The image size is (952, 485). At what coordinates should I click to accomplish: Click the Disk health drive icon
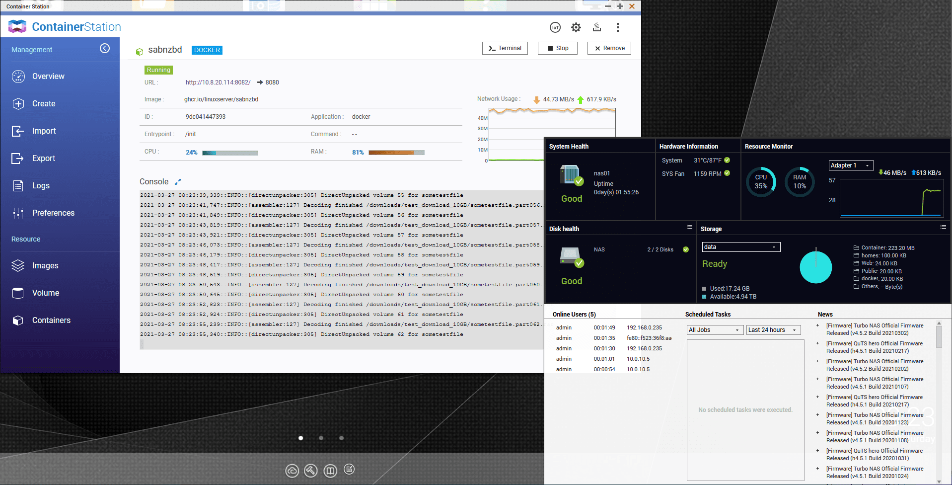pyautogui.click(x=571, y=257)
